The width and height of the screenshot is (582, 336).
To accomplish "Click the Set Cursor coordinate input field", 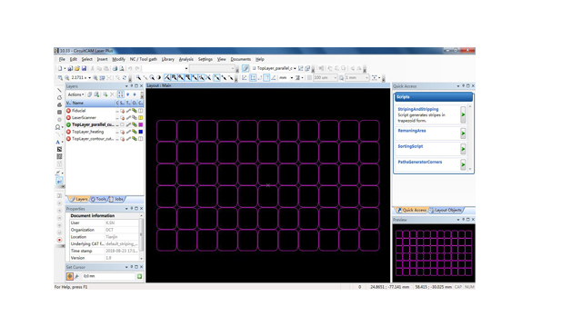I will 108,276.
